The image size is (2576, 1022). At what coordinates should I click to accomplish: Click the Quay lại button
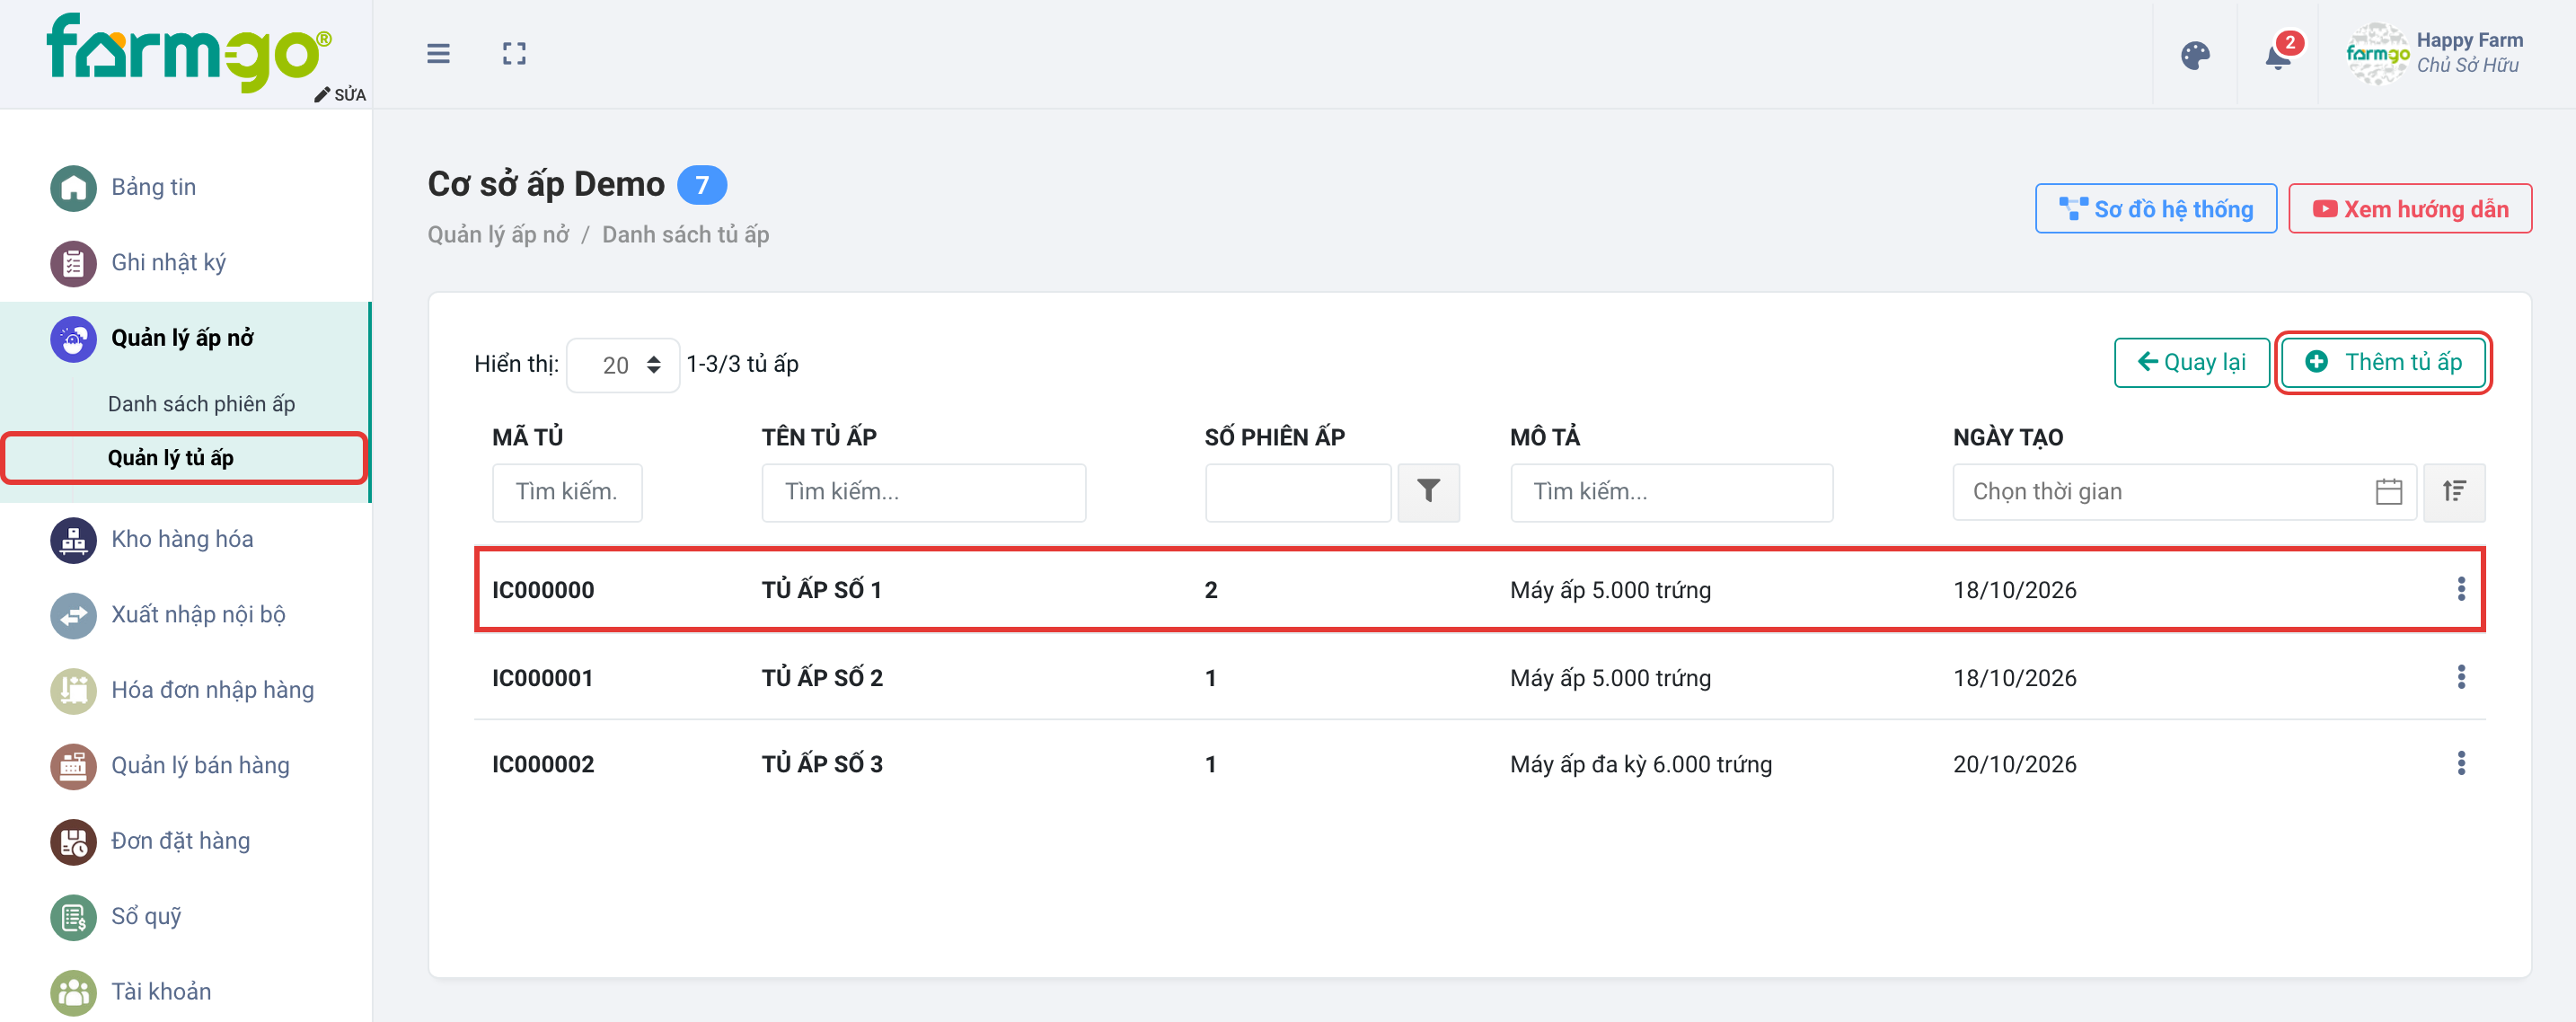click(2192, 362)
